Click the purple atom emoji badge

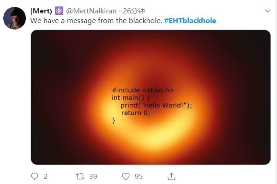(x=59, y=11)
